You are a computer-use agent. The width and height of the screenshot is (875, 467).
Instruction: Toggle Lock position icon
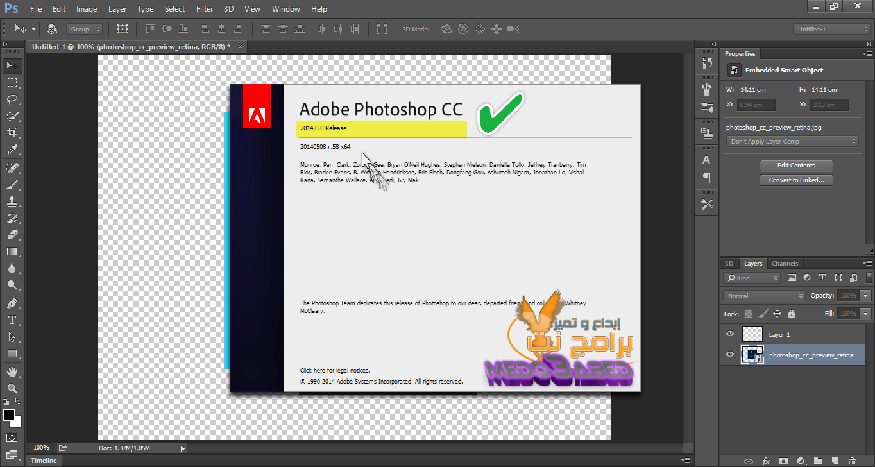777,314
